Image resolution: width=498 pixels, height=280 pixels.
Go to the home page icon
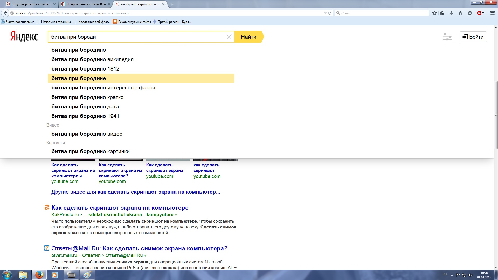461,13
